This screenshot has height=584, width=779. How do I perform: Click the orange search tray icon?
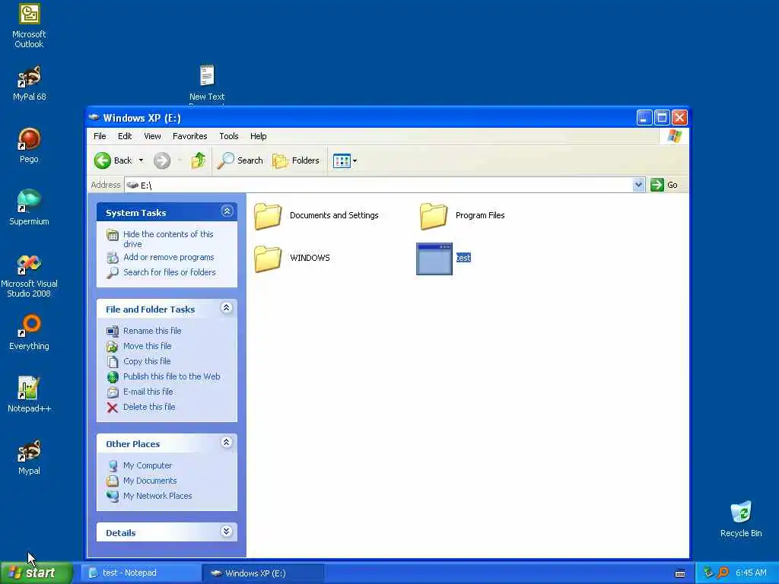pyautogui.click(x=723, y=573)
